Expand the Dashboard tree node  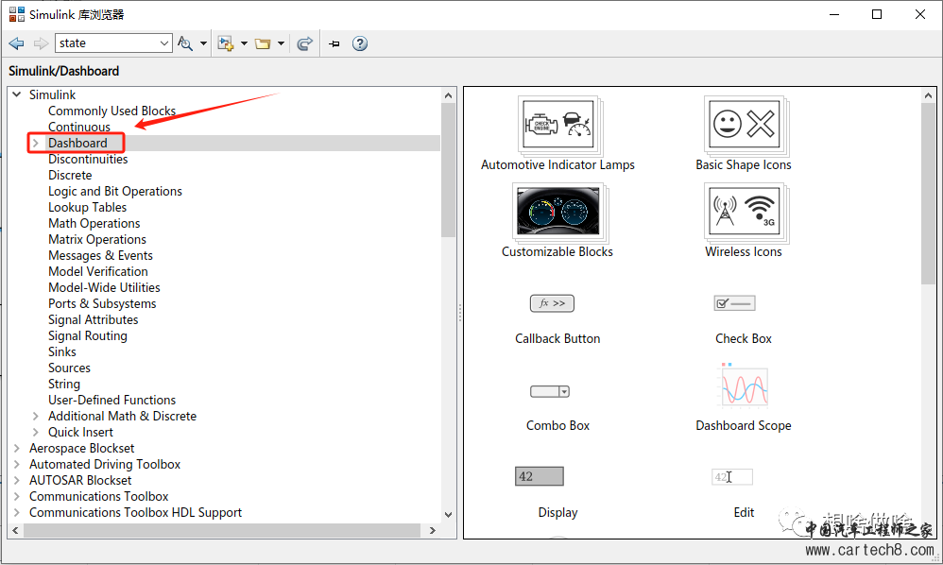click(36, 143)
